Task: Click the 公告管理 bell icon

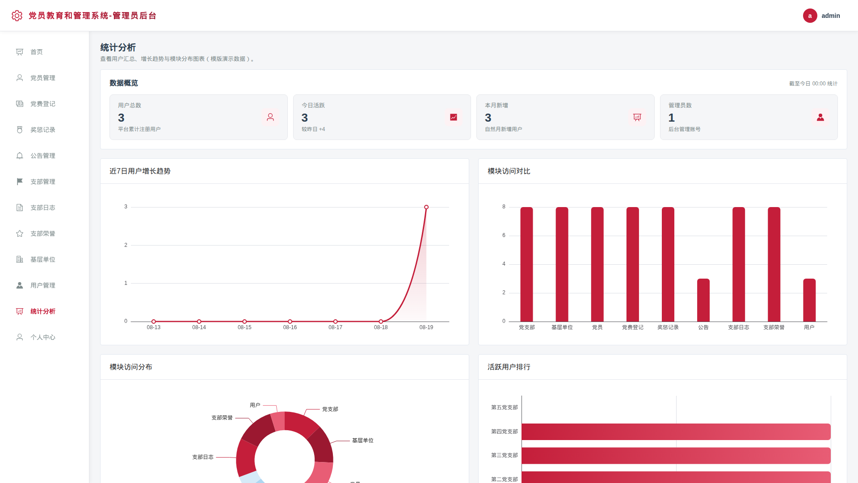Action: point(20,156)
